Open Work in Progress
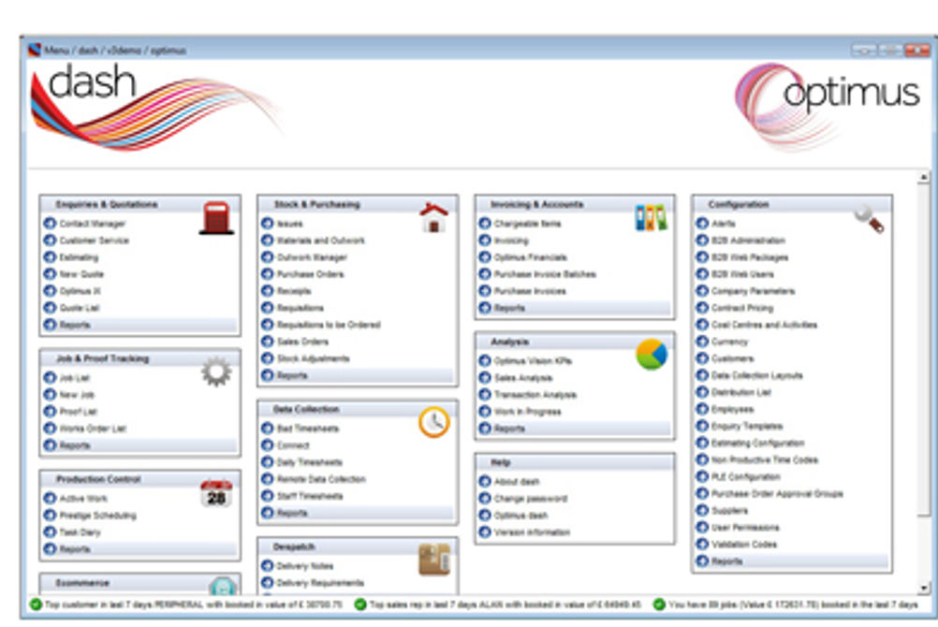The width and height of the screenshot is (938, 627). point(528,412)
